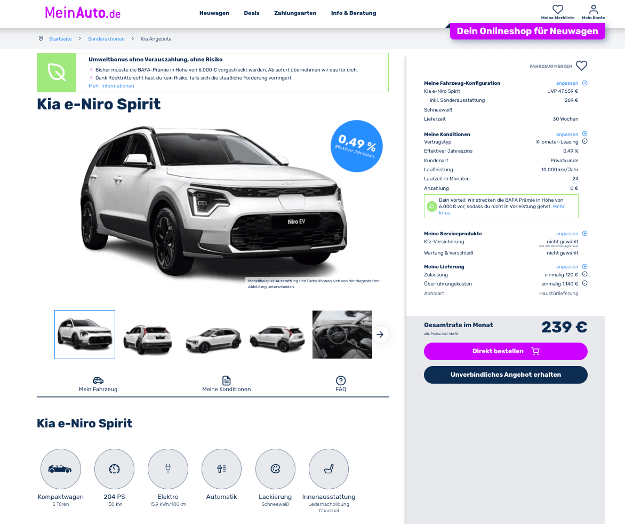Open Meine Merkliste heart icon in header

click(558, 9)
